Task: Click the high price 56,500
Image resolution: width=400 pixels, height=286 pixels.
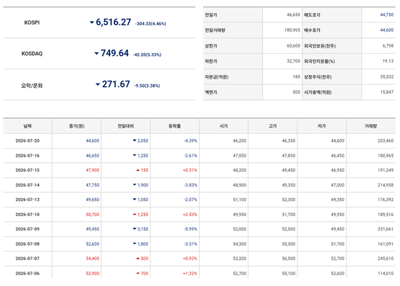Action: [289, 259]
